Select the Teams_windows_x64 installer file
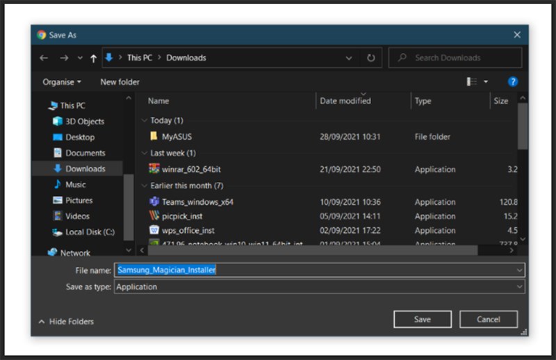Image resolution: width=556 pixels, height=360 pixels. click(x=197, y=202)
